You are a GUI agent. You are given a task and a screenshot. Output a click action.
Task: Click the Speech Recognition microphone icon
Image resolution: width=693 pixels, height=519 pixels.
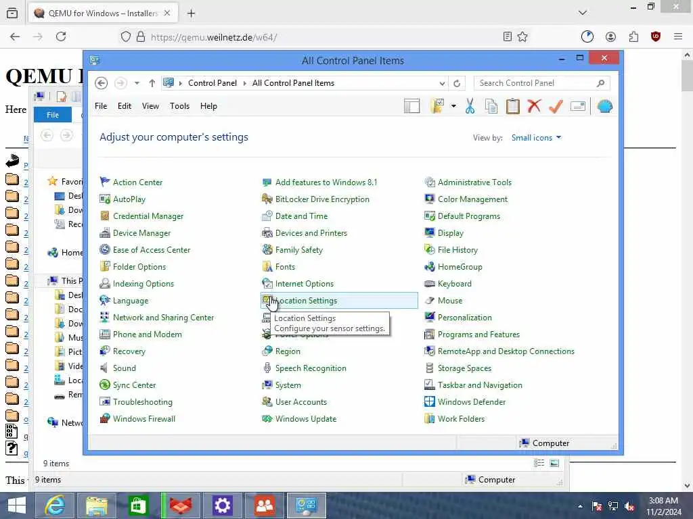pos(267,368)
